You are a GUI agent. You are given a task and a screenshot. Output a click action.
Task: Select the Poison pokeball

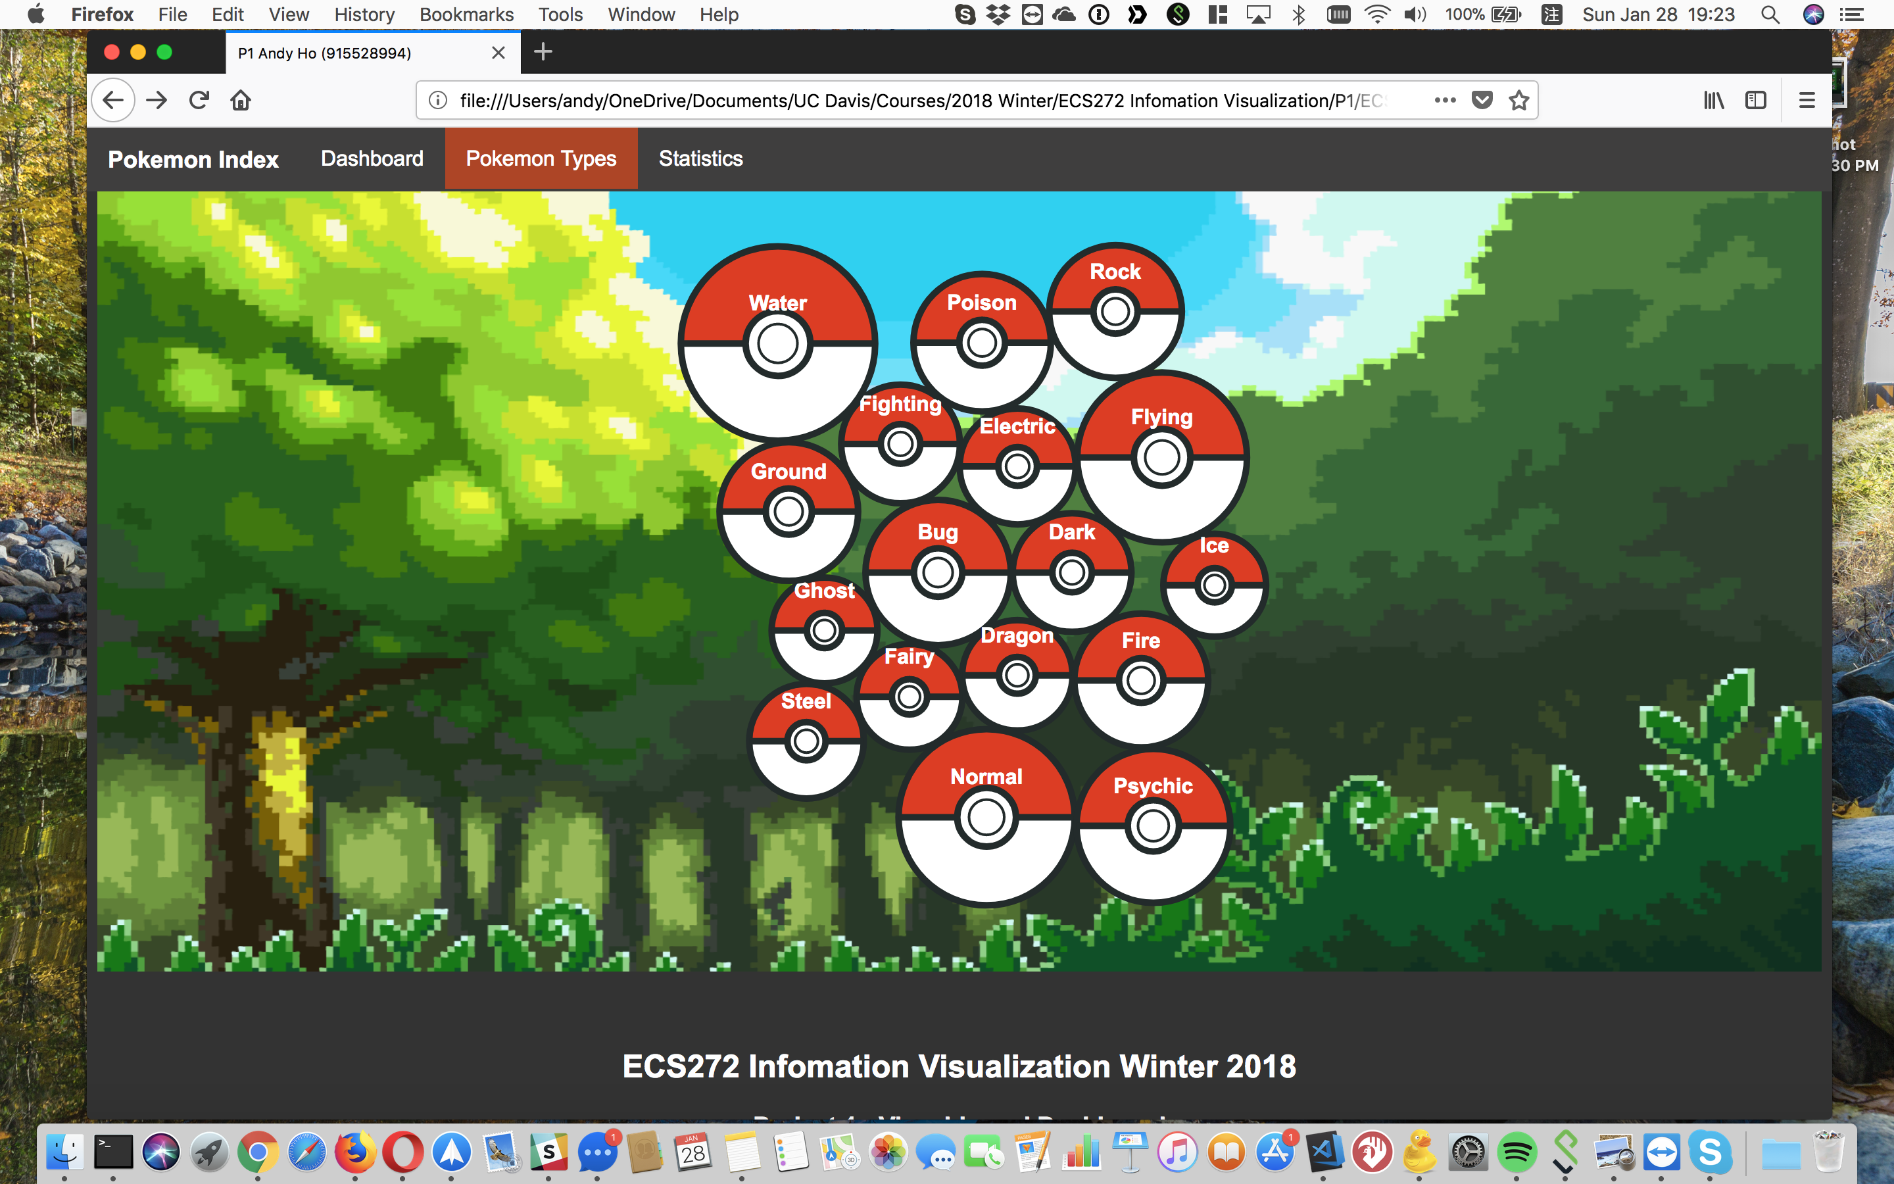[981, 342]
